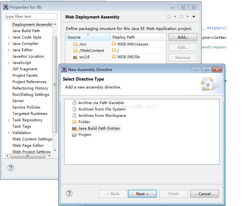Open Web Content Settings page
Image resolution: width=244 pixels, height=206 pixels.
pos(32,139)
